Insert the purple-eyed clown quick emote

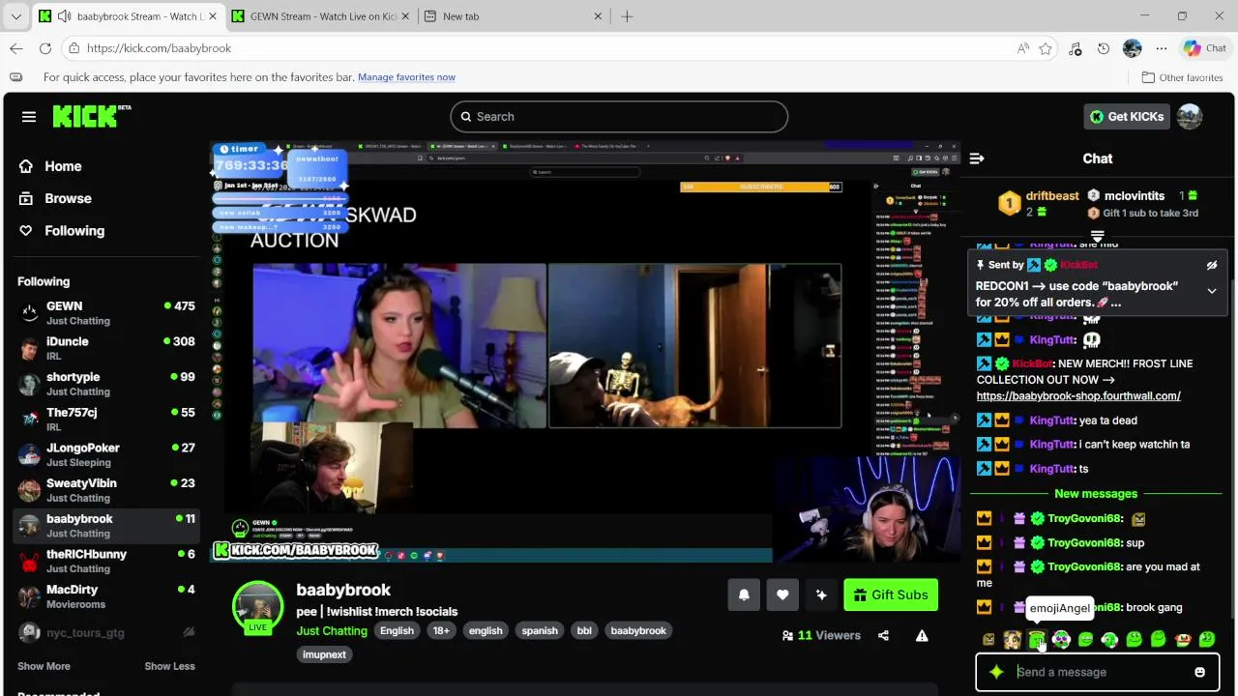tap(1061, 639)
